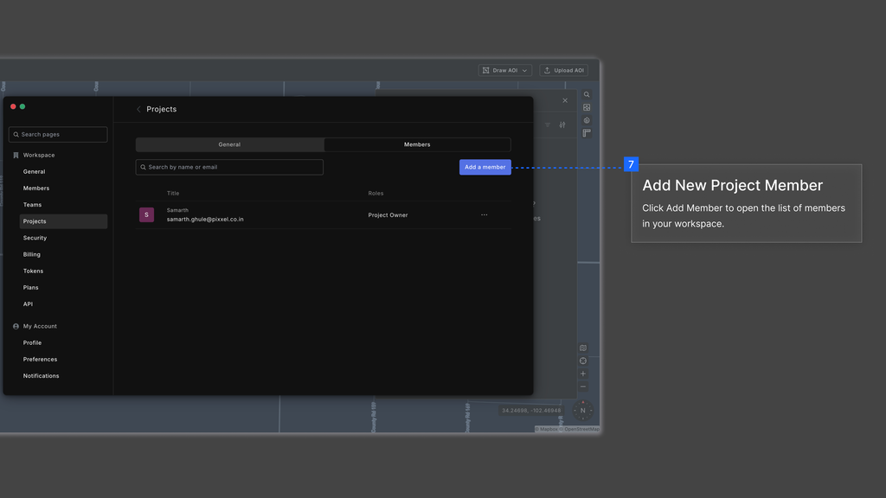Screen dimensions: 886x498
Task: Click the coordinates readout 34.24698, -102.46948
Action: 531,411
